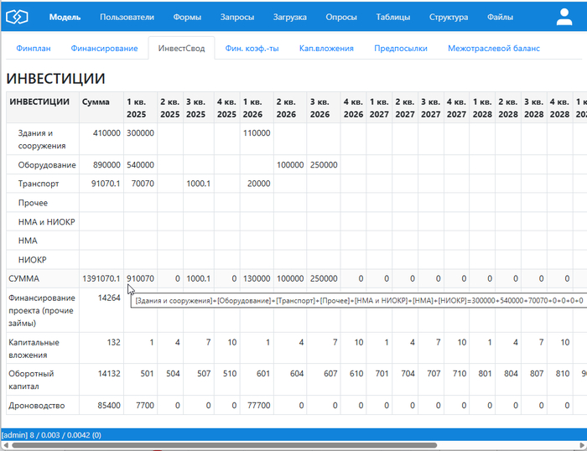
Task: Select the Загрузка menu item
Action: [x=289, y=17]
